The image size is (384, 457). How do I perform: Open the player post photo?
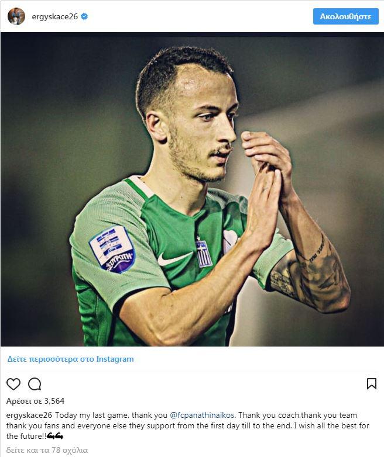click(x=192, y=189)
